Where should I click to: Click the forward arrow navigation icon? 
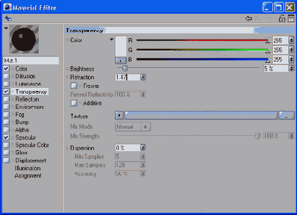point(258,18)
